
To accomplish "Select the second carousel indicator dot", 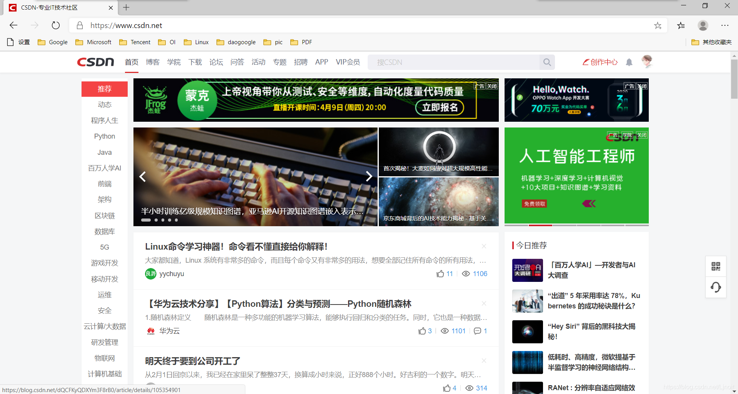I will (156, 220).
